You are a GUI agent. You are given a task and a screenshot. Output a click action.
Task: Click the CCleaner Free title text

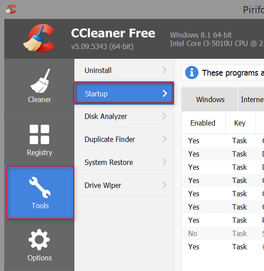click(x=113, y=33)
